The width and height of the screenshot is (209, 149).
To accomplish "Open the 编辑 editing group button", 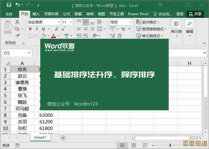I will (189, 28).
